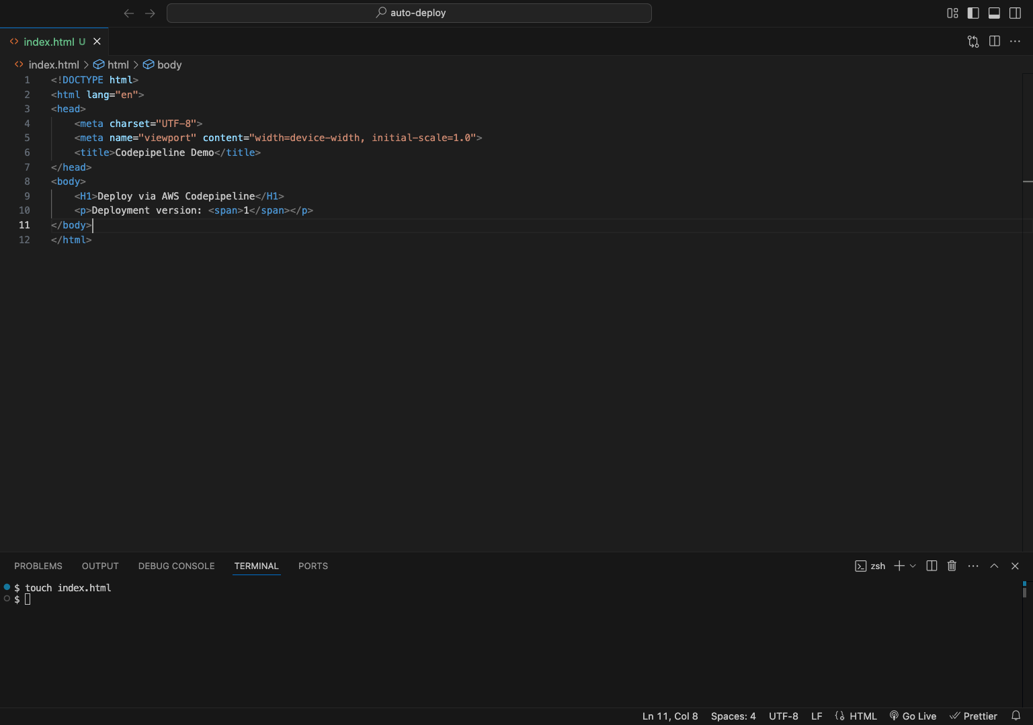The image size is (1033, 725).
Task: Change end of line sequence 'LF'
Action: tap(817, 716)
